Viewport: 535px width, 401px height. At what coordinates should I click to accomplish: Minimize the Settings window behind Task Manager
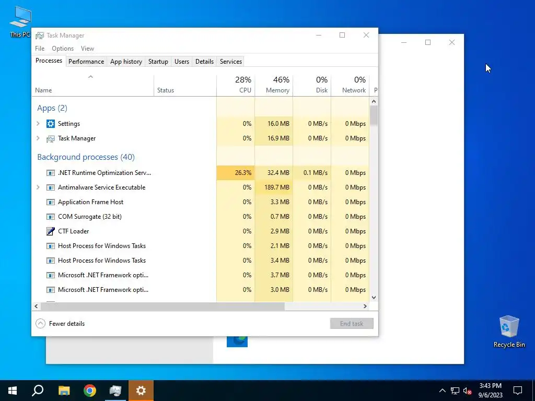pyautogui.click(x=404, y=42)
